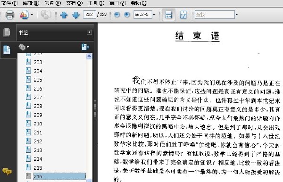Go to previous page with up arrow

click(64, 15)
